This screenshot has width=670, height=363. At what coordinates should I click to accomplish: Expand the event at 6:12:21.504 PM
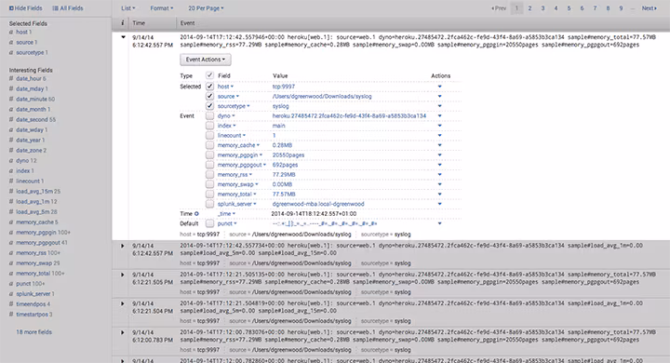123,303
